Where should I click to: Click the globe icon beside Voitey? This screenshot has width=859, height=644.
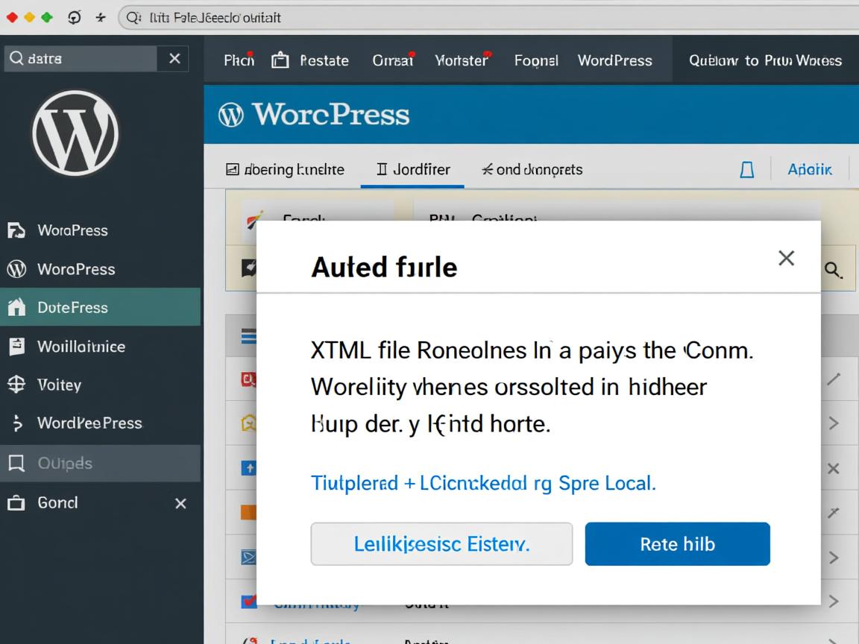click(16, 385)
